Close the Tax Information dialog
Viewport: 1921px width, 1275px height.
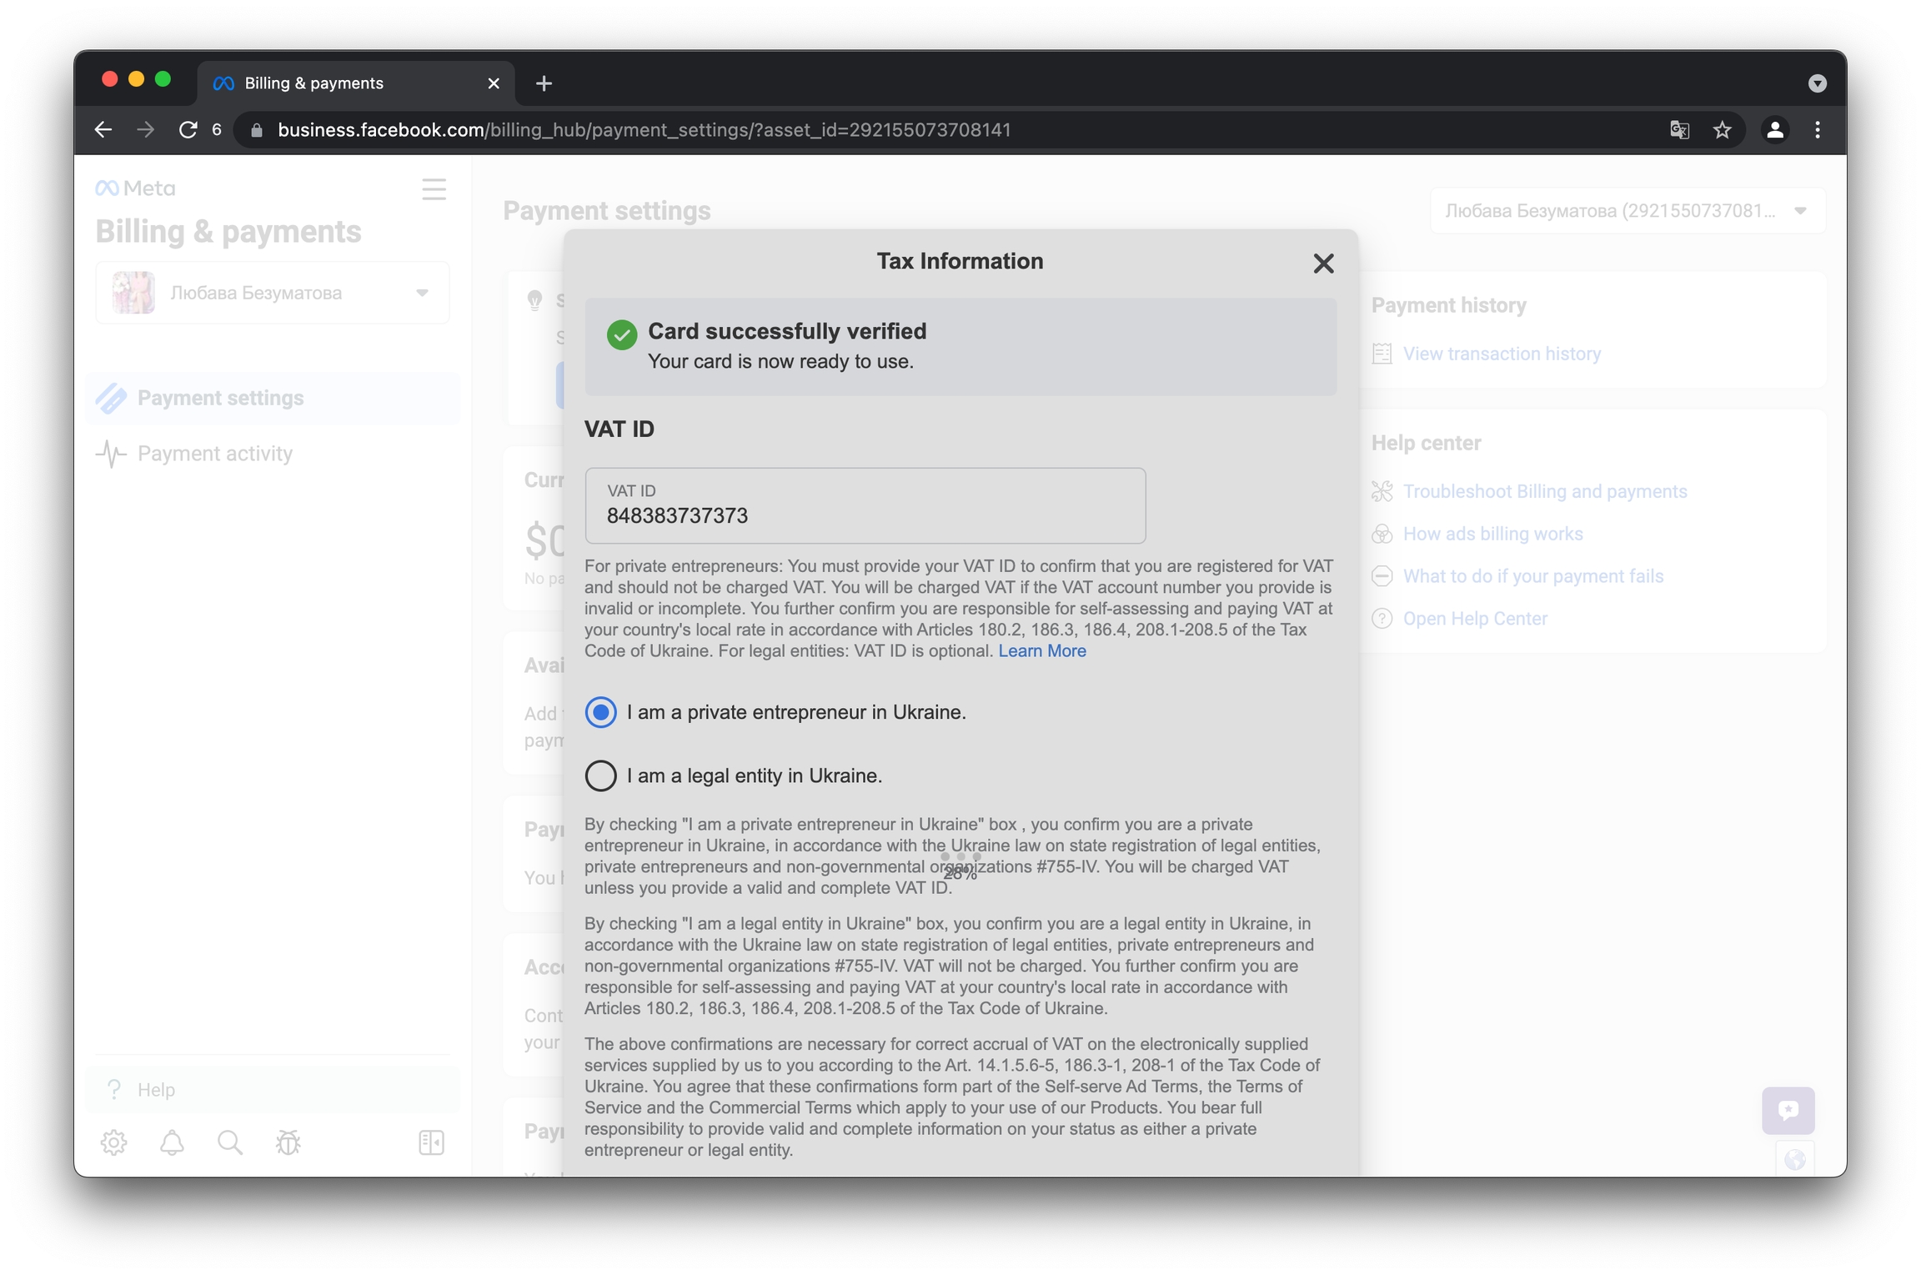point(1323,264)
